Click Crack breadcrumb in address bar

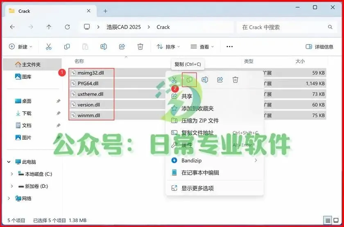(x=163, y=27)
